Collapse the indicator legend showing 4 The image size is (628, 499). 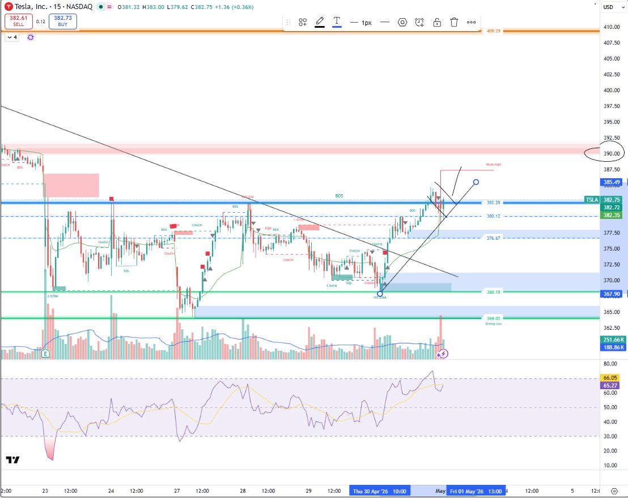point(12,37)
